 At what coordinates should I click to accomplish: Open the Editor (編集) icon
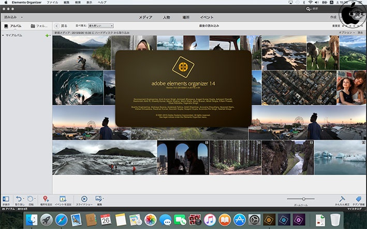pyautogui.click(x=98, y=198)
